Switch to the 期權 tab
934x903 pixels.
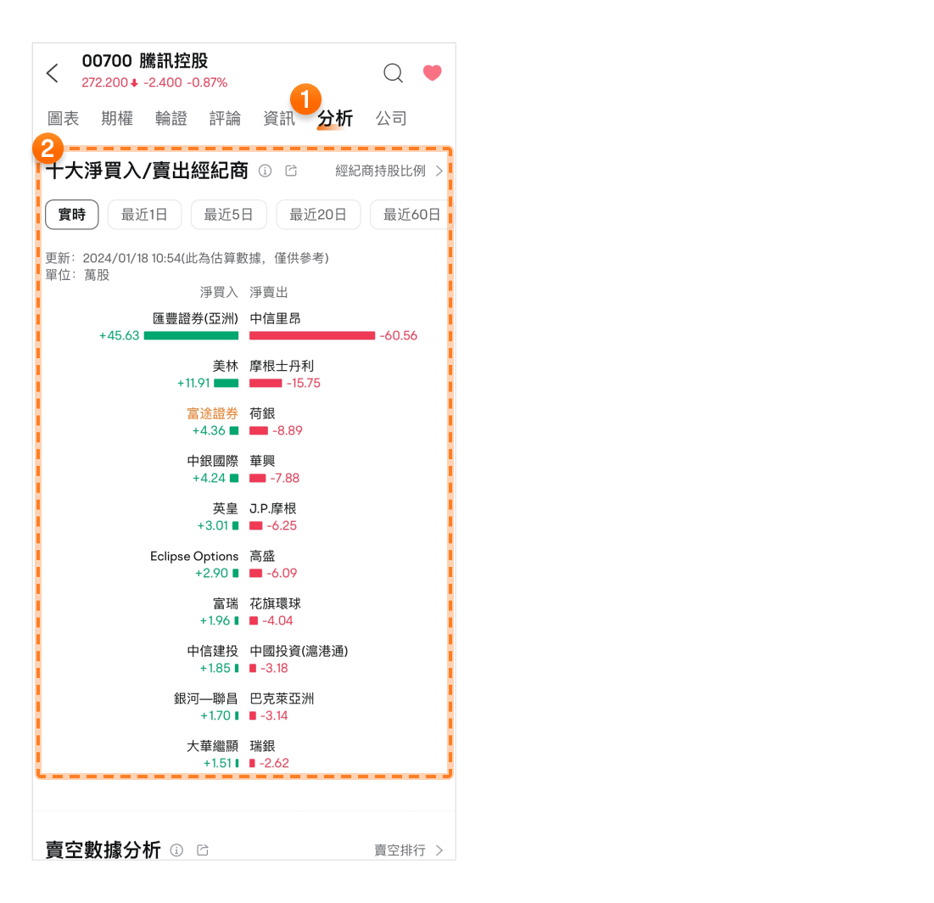[117, 119]
